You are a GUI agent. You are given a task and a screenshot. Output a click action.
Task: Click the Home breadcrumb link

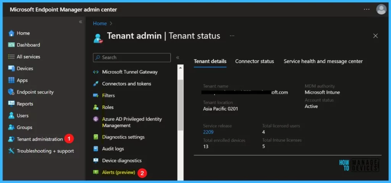click(100, 23)
